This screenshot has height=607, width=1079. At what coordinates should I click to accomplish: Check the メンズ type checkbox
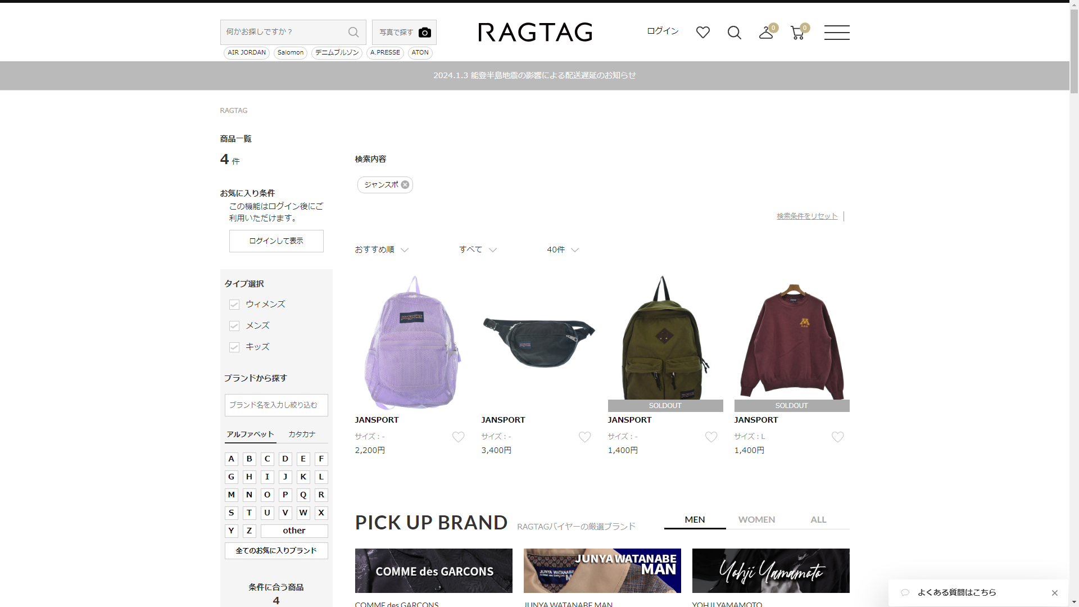(234, 326)
